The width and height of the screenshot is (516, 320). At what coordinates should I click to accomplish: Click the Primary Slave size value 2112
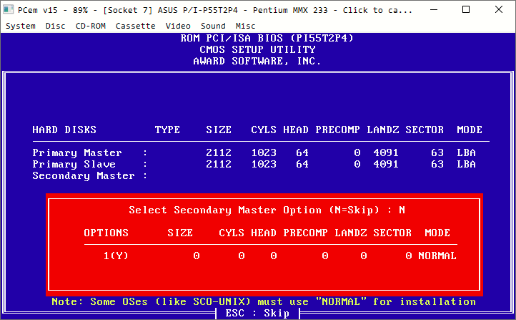point(219,164)
